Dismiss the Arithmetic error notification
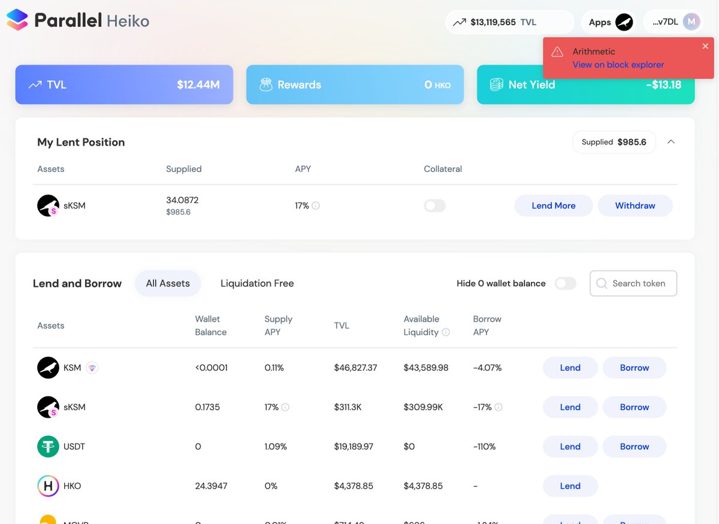The image size is (719, 524). click(x=705, y=46)
